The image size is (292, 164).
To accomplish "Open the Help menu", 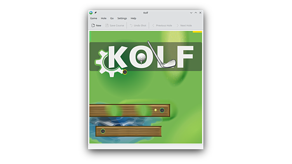I will tap(133, 18).
